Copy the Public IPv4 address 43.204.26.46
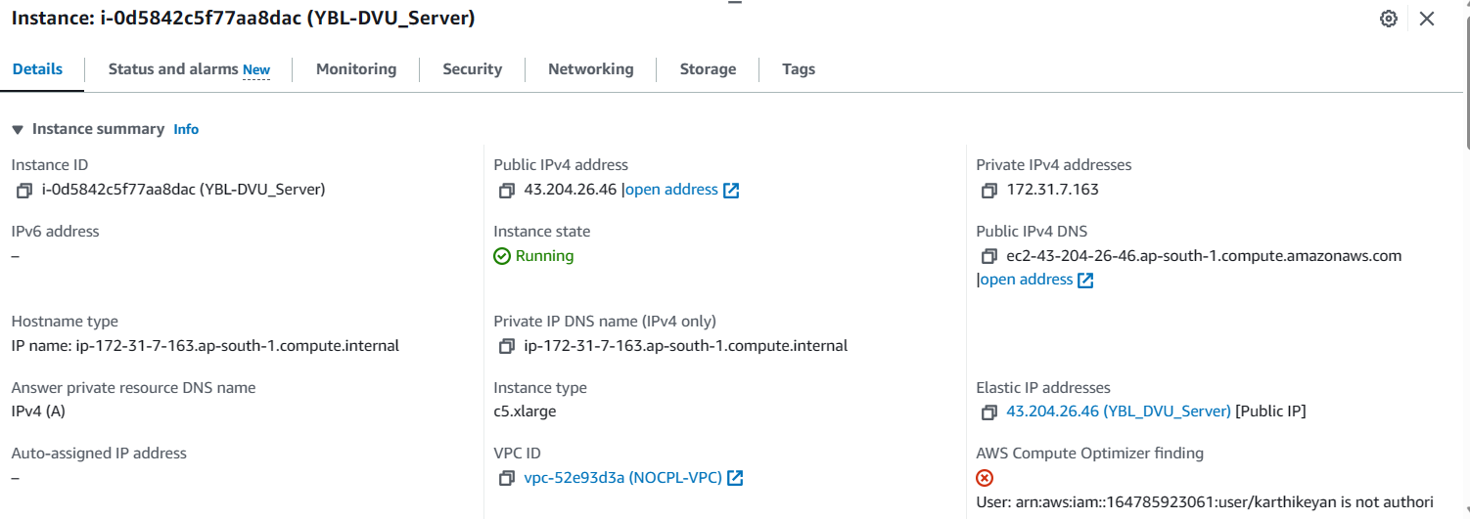The height and width of the screenshot is (519, 1470). (507, 191)
